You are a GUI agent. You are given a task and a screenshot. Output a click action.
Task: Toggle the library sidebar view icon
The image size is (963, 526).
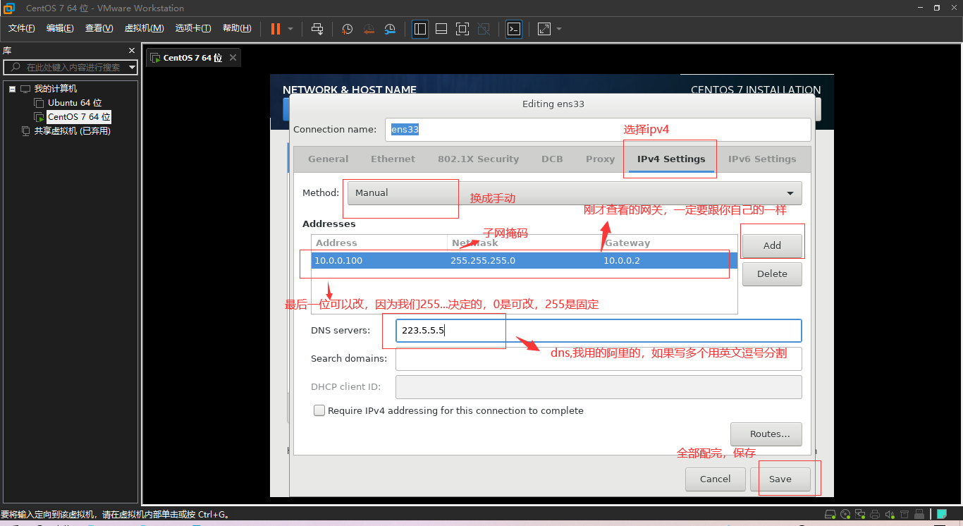[x=420, y=29]
